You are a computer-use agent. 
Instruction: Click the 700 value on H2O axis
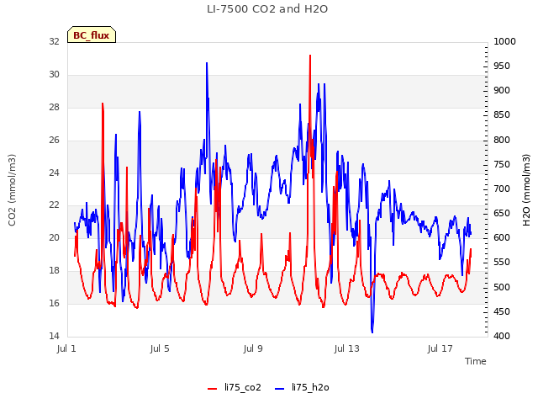tap(502, 189)
